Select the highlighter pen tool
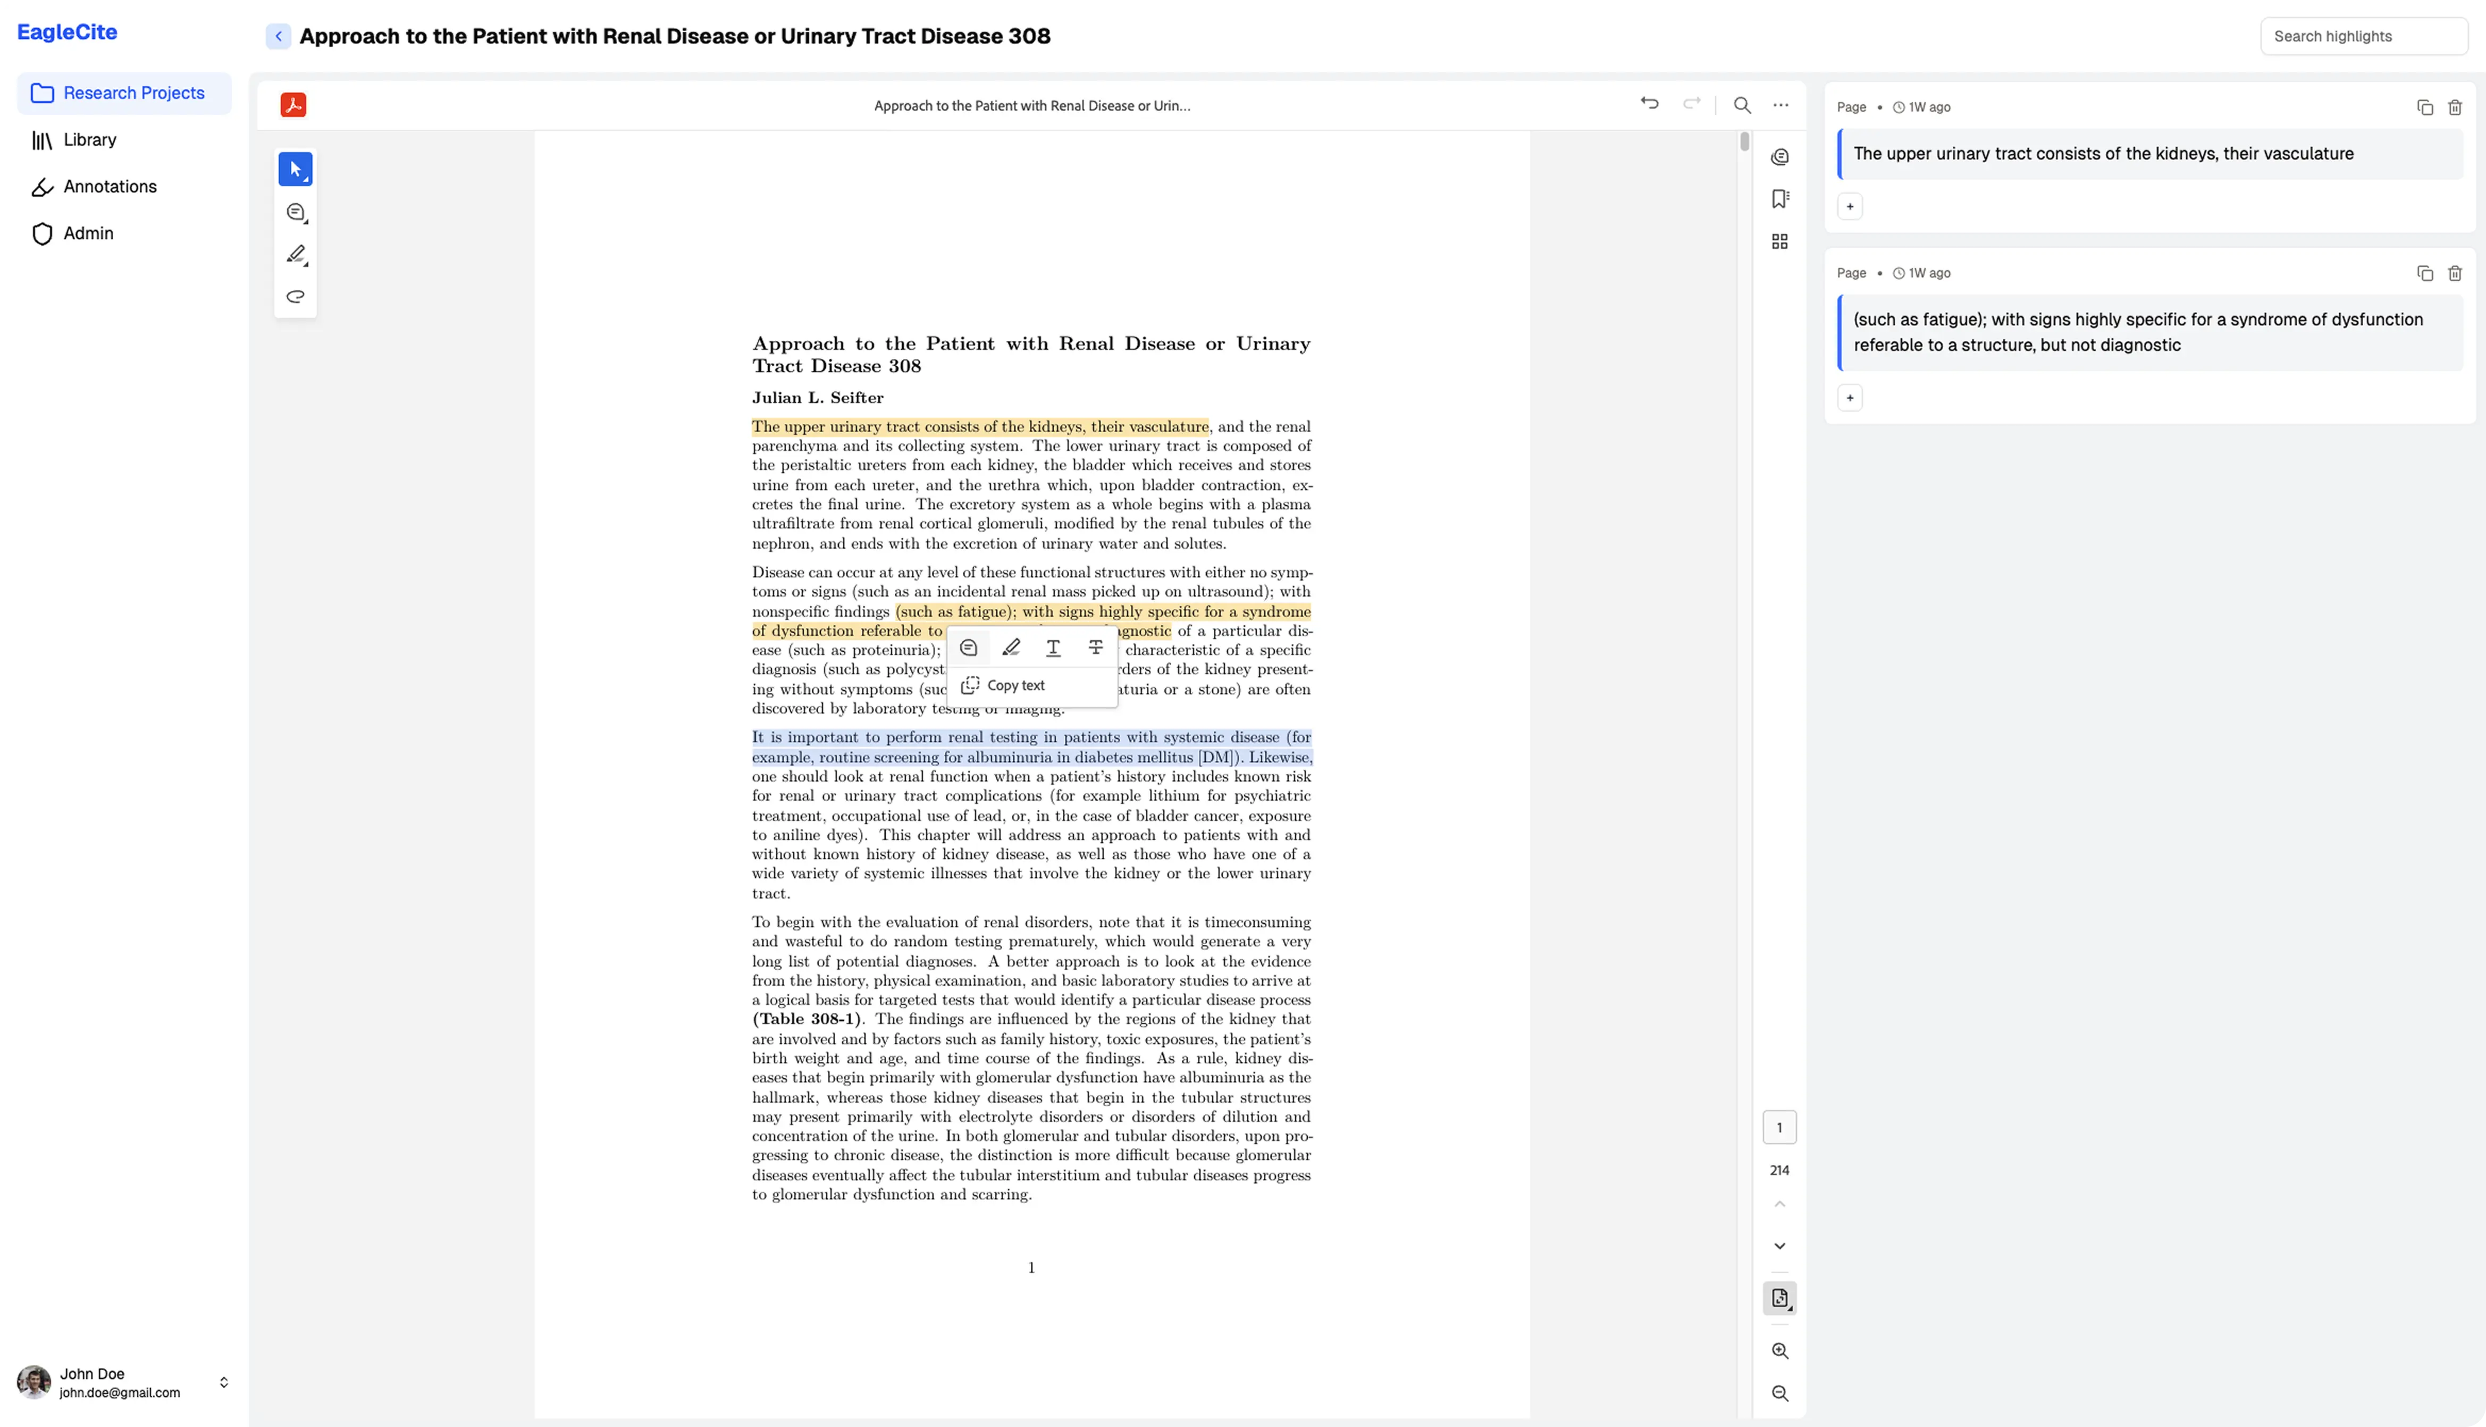The height and width of the screenshot is (1427, 2486). (296, 255)
